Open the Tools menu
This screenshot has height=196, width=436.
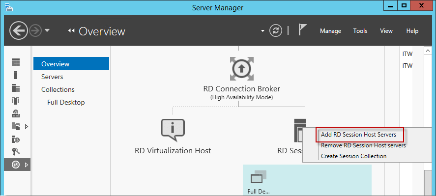click(360, 31)
